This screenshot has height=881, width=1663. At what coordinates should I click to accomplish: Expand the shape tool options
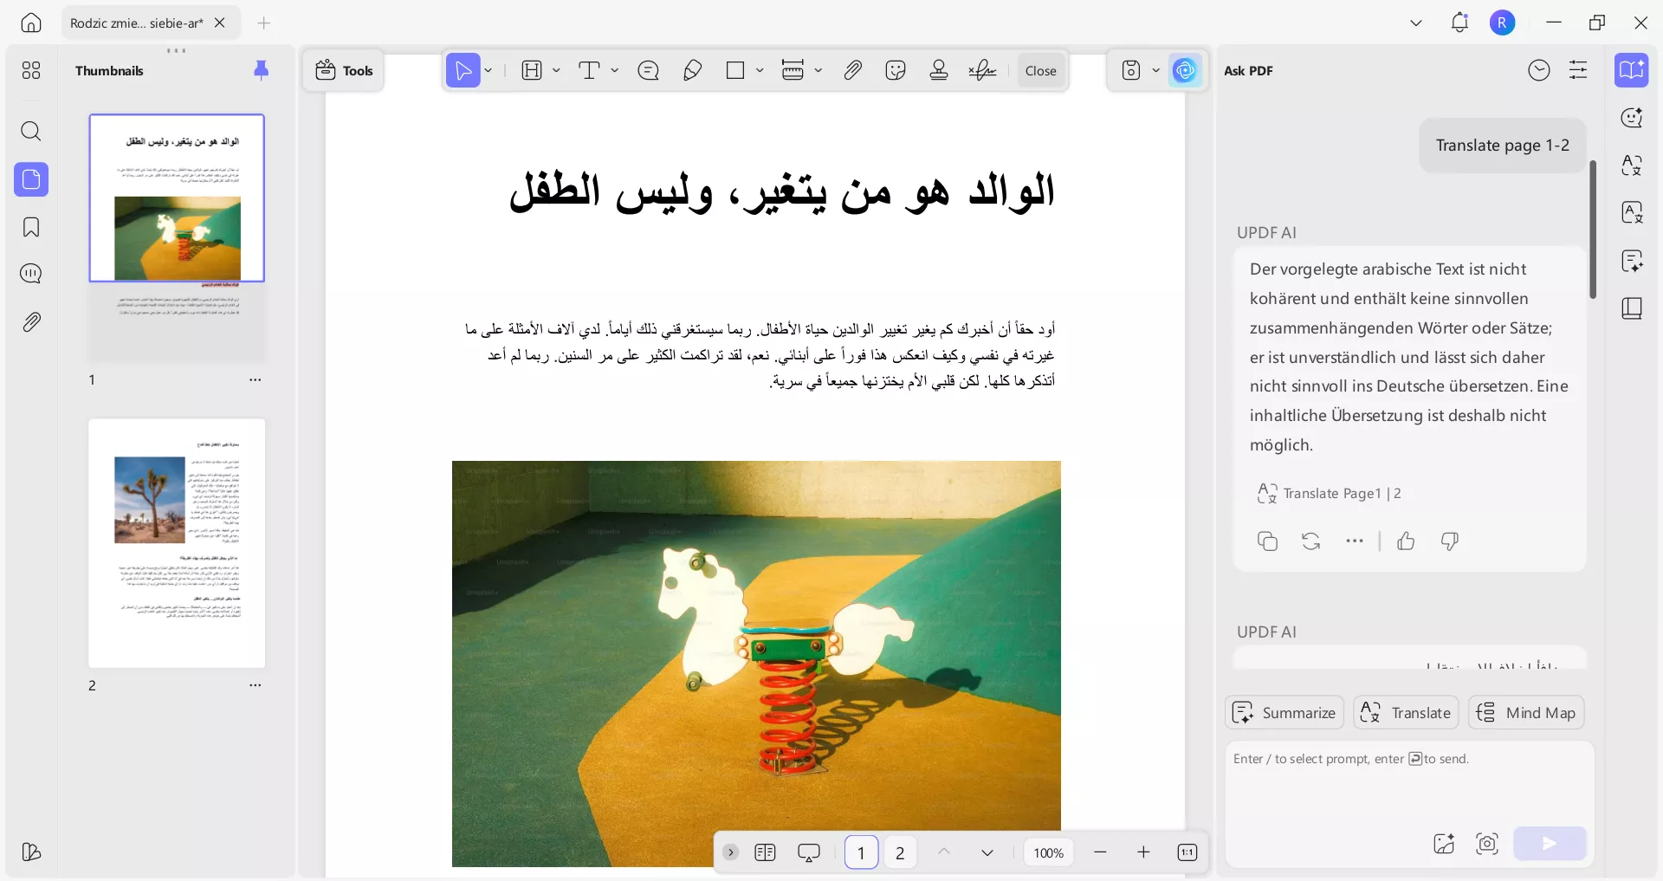[759, 70]
